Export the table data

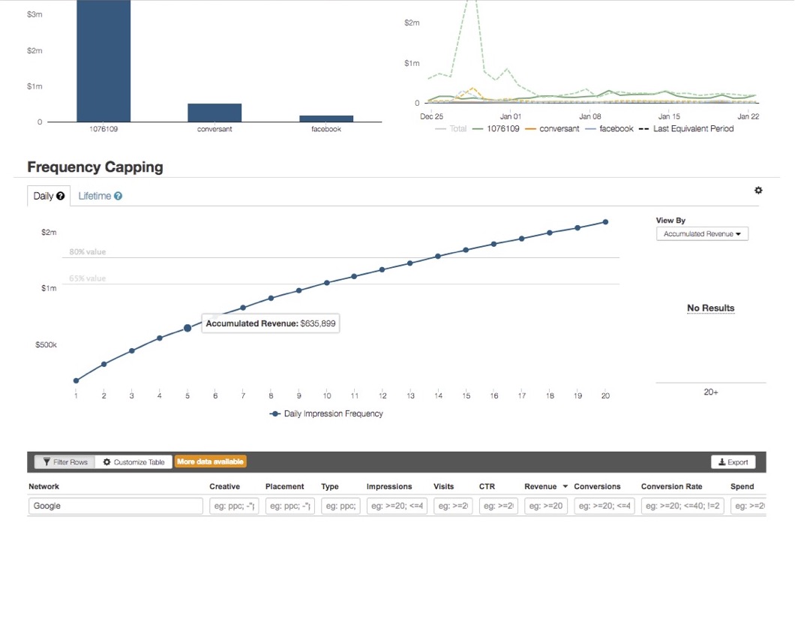(733, 462)
